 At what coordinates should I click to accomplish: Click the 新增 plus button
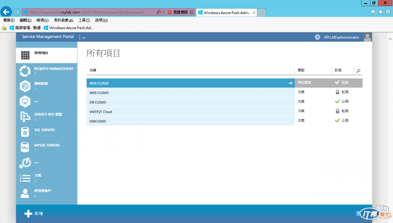[33, 214]
